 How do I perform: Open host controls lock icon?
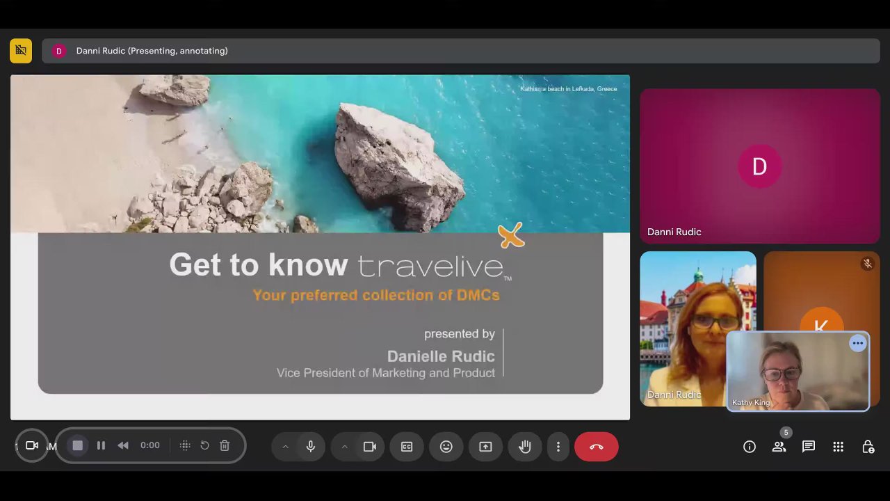[868, 447]
